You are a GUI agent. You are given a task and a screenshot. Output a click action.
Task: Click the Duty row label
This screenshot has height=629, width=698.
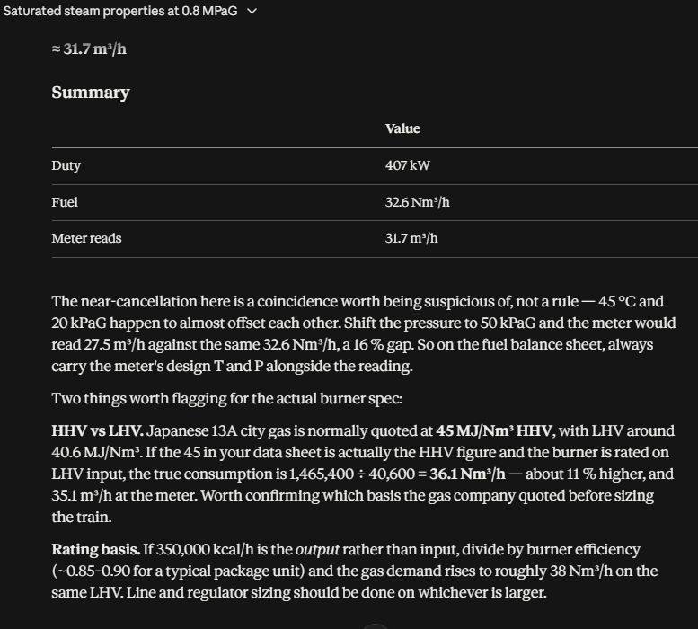[66, 165]
